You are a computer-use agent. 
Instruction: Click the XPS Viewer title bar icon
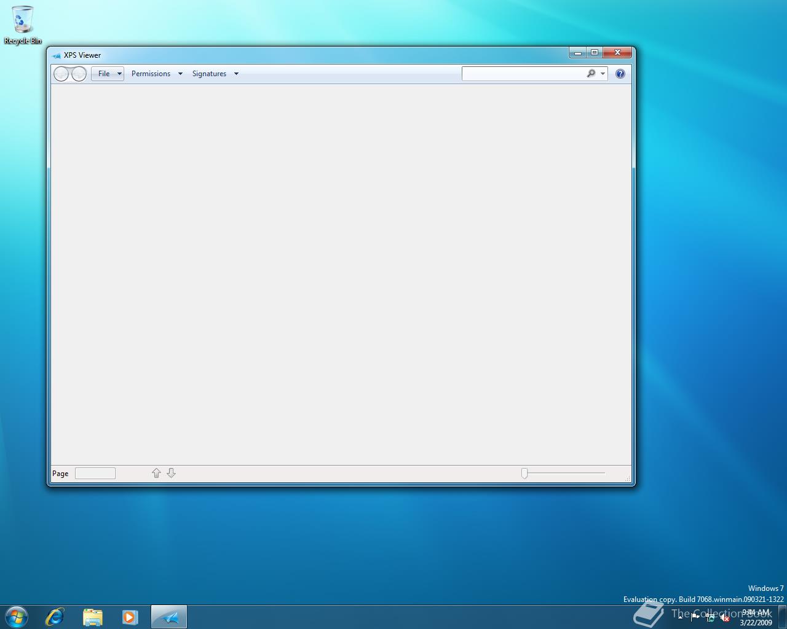(x=57, y=55)
